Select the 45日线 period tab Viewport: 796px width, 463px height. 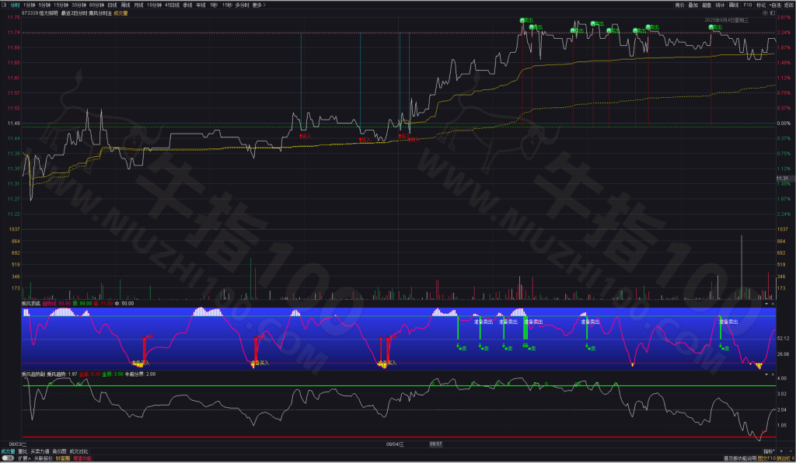coord(172,5)
